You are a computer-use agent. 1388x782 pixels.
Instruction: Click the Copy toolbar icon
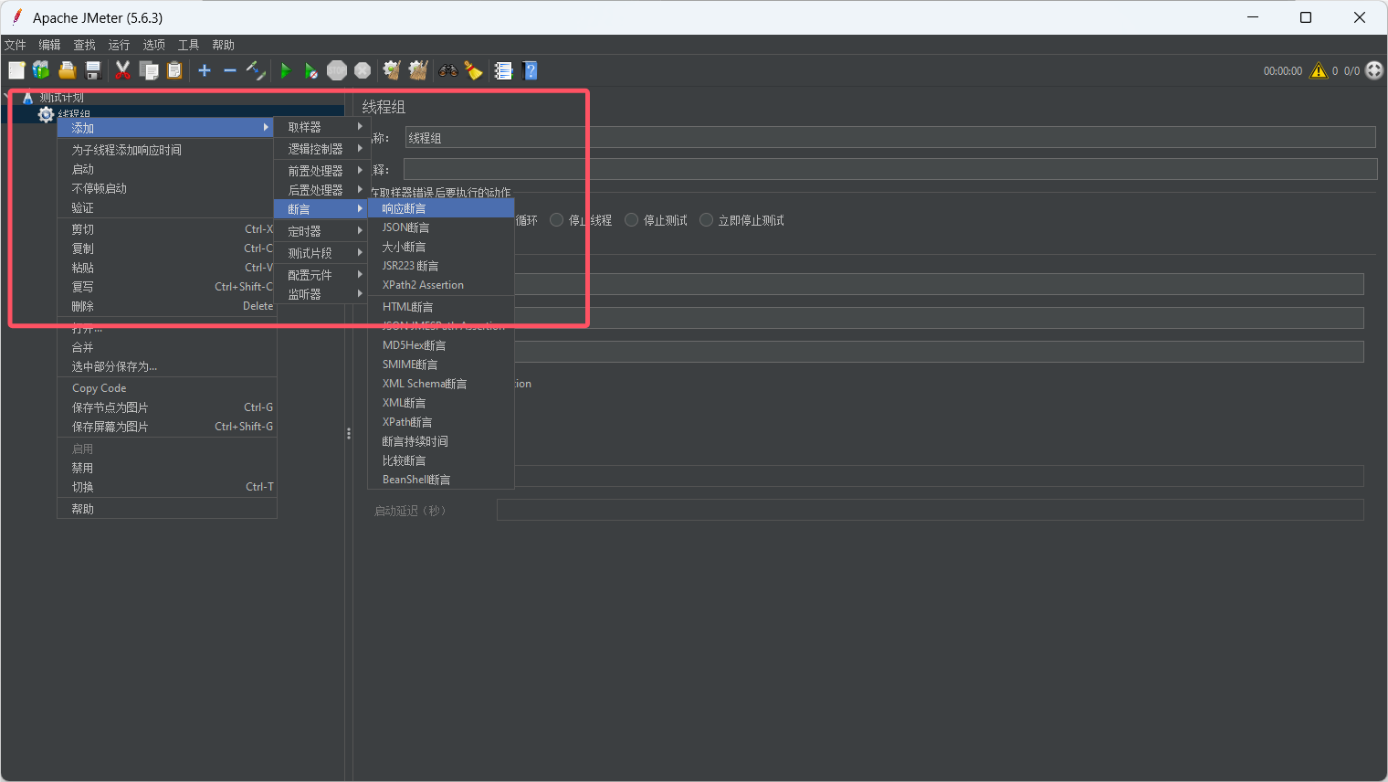click(148, 70)
